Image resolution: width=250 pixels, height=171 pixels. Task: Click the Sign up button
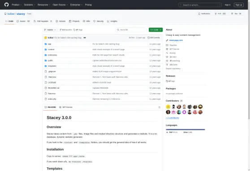239,5
